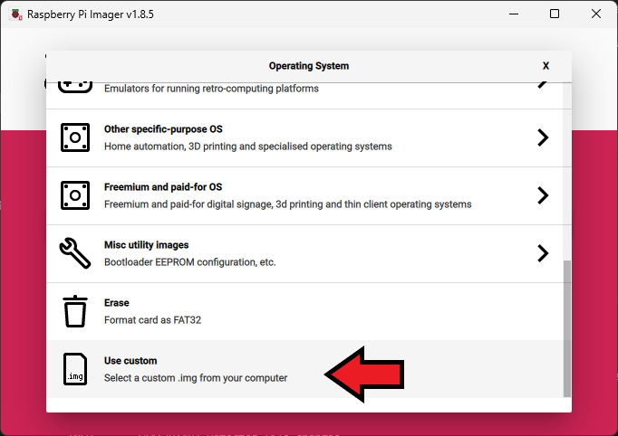Select the "Freemium and paid-for OS" title

[163, 187]
